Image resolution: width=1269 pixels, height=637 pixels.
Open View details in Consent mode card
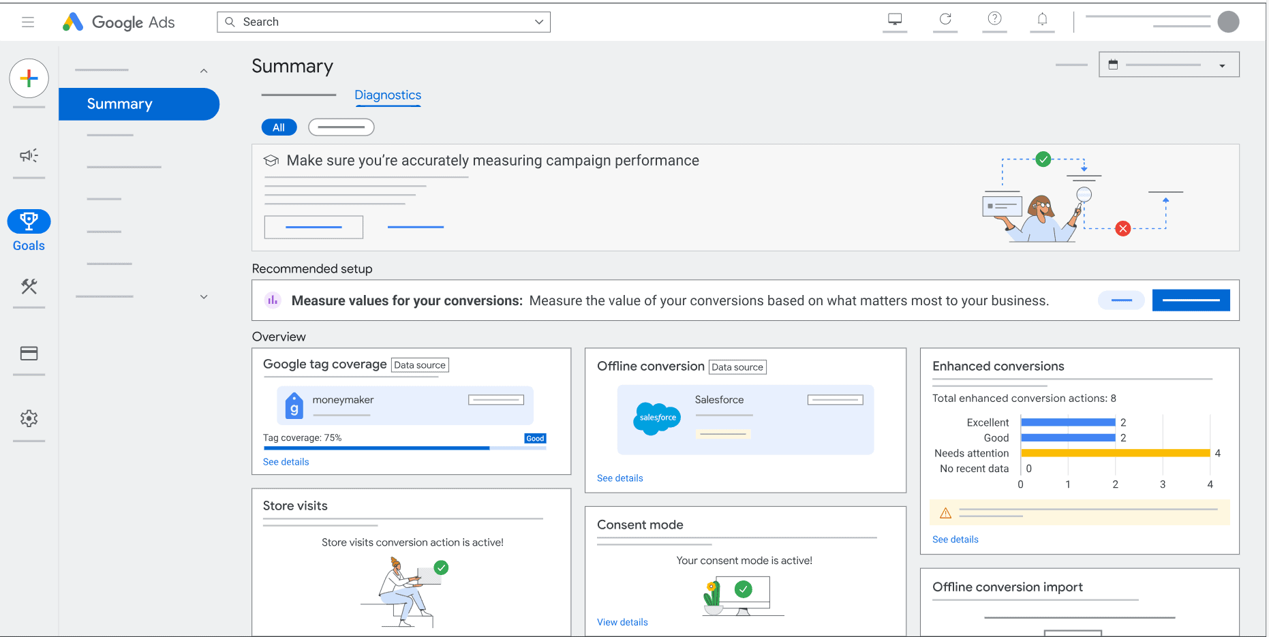[622, 622]
